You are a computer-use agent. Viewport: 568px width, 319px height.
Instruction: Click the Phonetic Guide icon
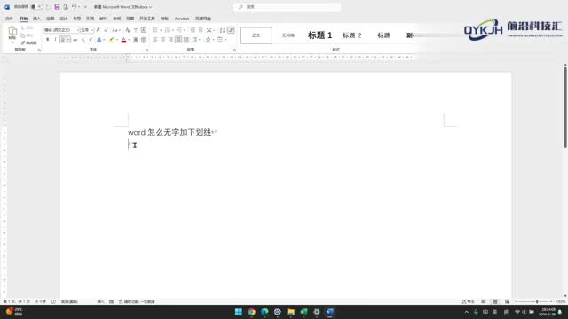(136, 30)
